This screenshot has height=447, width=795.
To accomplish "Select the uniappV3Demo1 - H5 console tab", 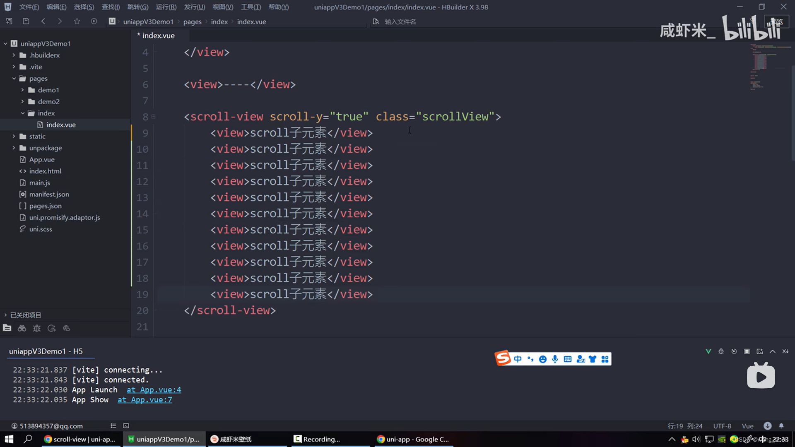I will (46, 351).
